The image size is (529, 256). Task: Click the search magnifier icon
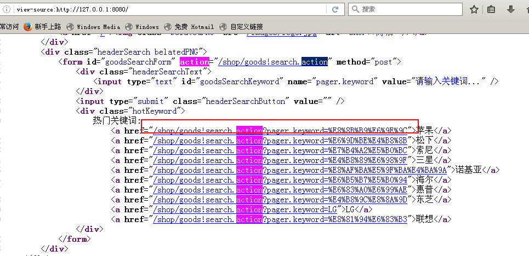click(x=355, y=9)
